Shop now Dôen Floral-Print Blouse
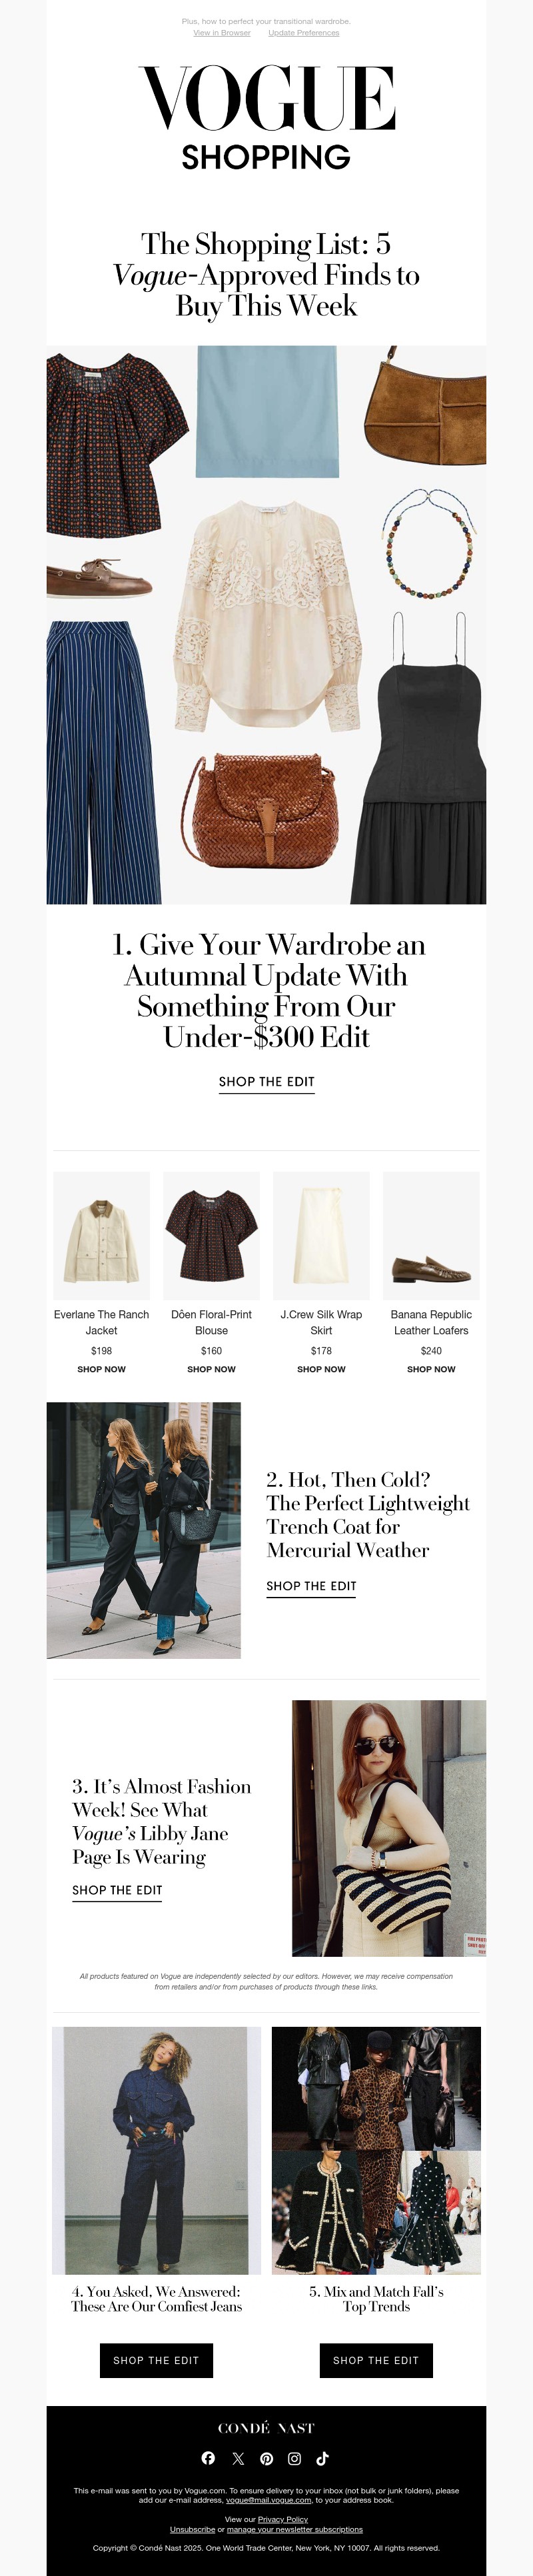 (211, 1369)
